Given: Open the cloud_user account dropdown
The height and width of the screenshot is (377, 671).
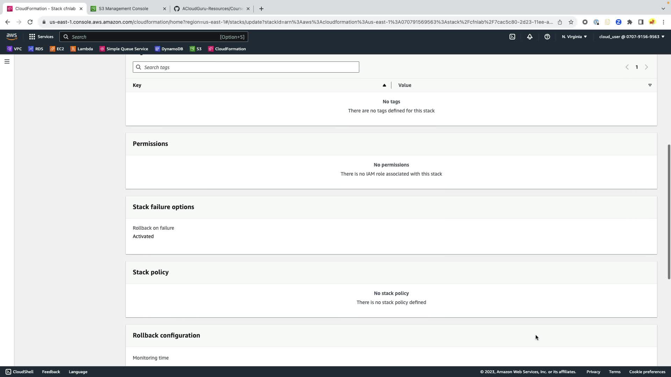Looking at the screenshot, I should [x=632, y=37].
